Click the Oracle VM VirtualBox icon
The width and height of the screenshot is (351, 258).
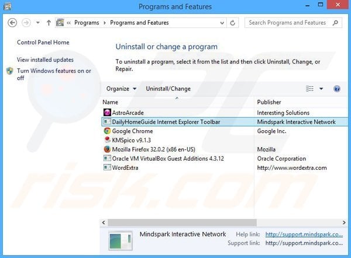[107, 158]
